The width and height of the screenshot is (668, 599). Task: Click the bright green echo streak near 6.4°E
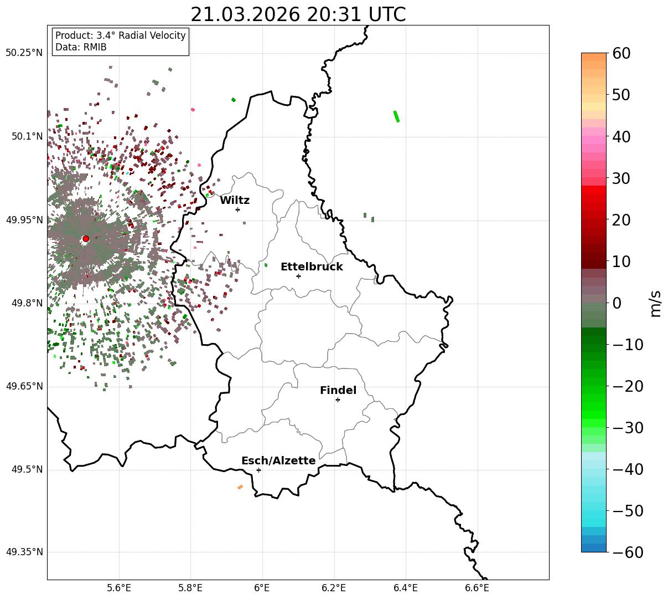[396, 116]
